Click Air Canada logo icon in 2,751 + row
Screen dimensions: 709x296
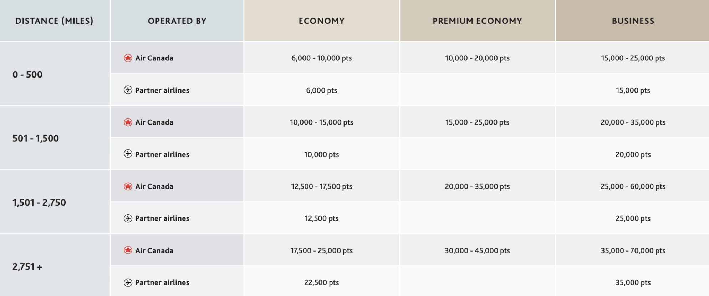[128, 250]
